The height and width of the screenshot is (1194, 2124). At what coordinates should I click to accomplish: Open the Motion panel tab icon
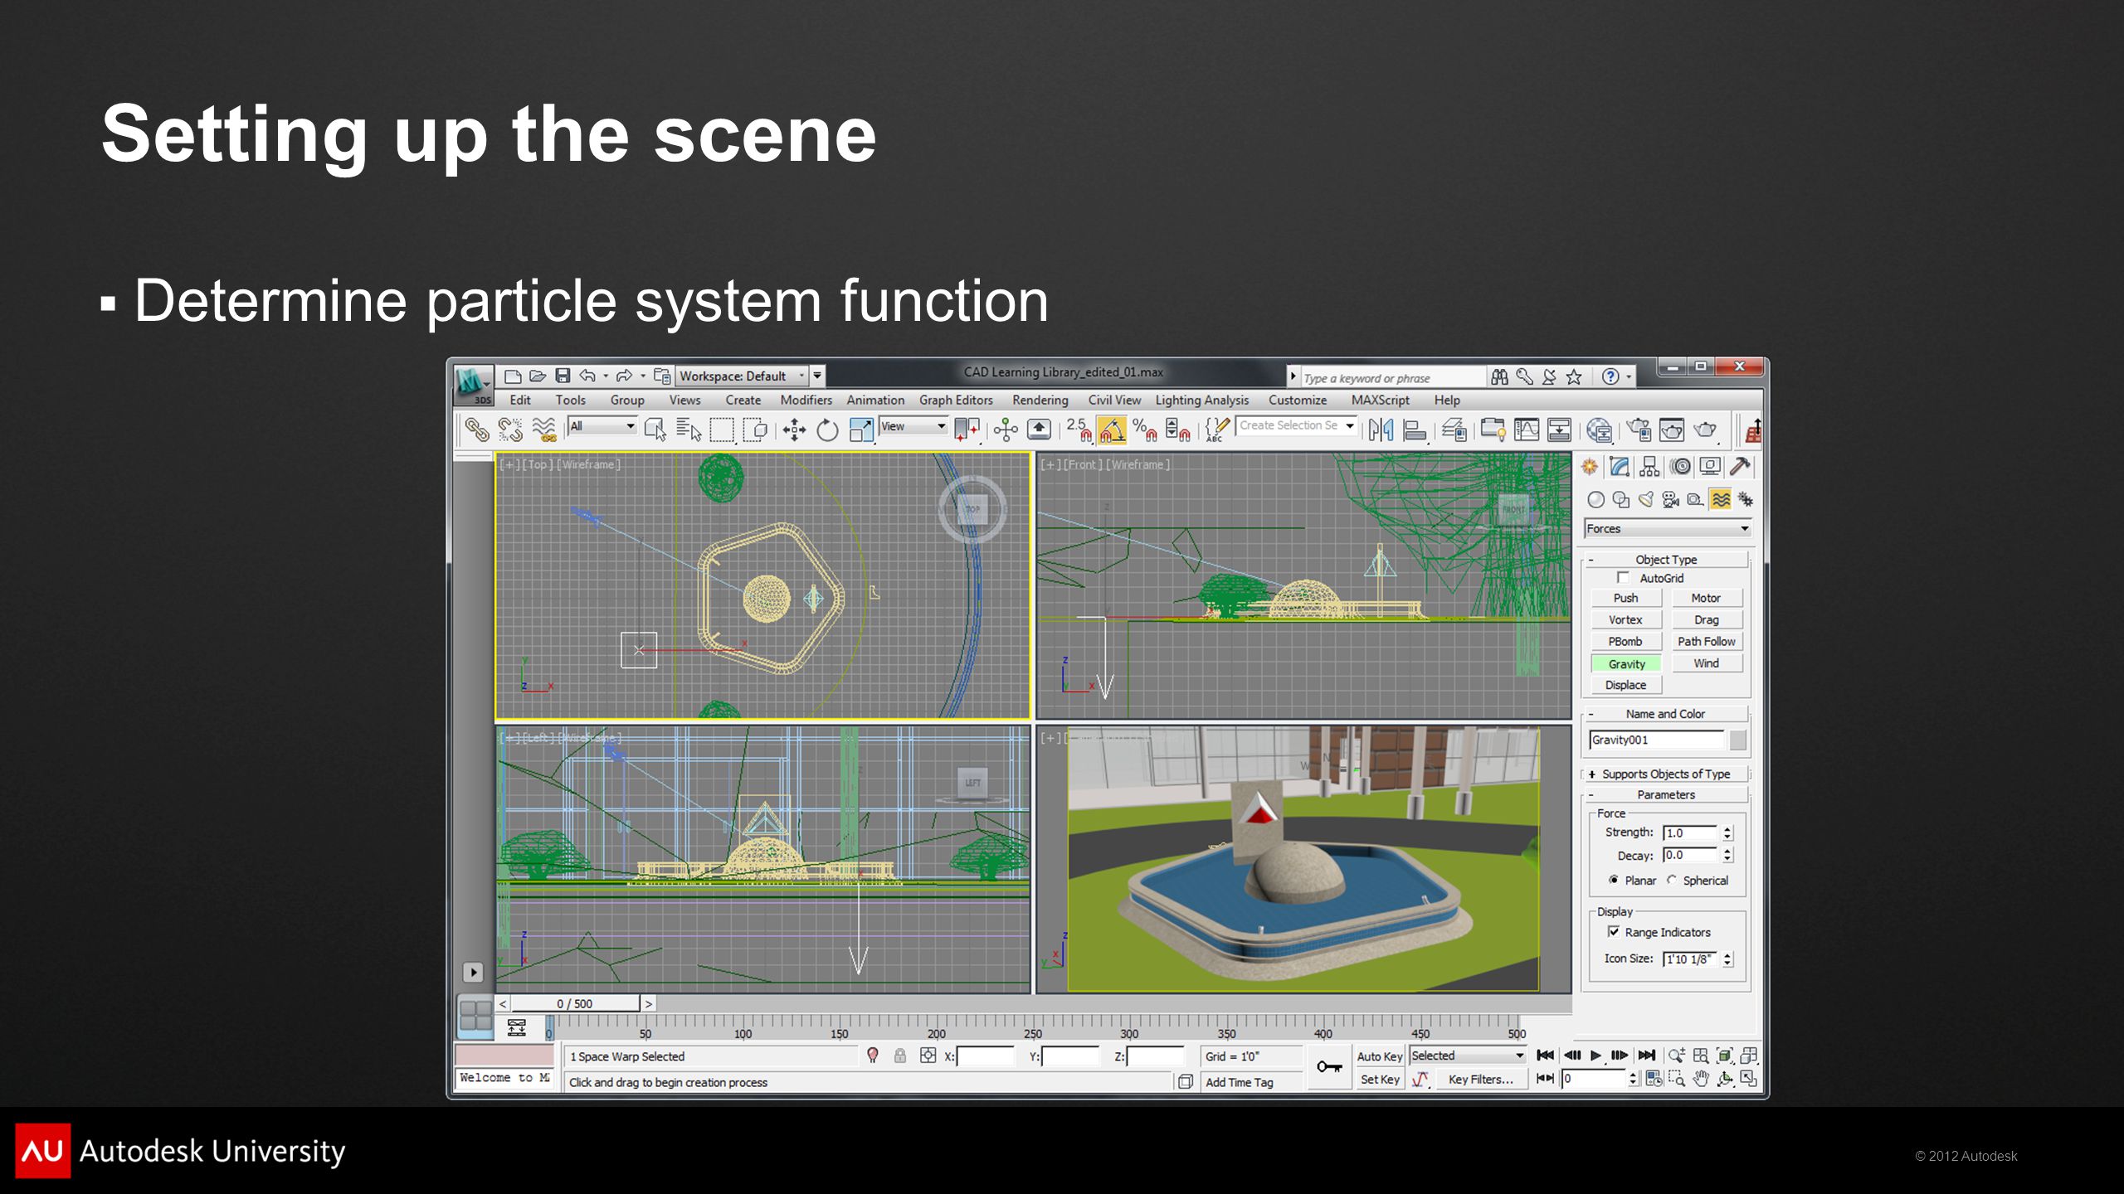(x=1680, y=467)
